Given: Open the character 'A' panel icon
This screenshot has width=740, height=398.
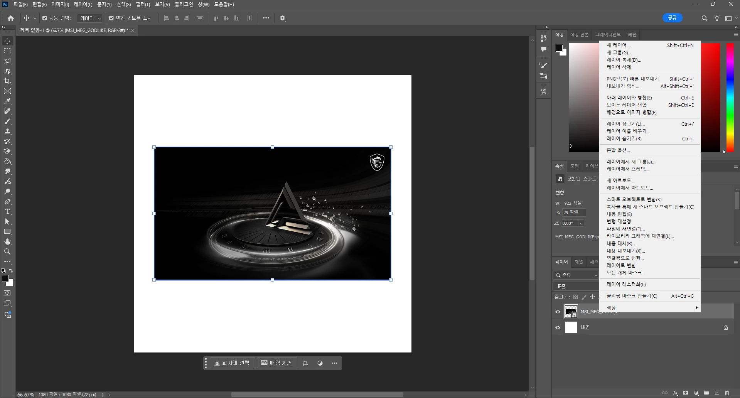Looking at the screenshot, I should [x=544, y=92].
